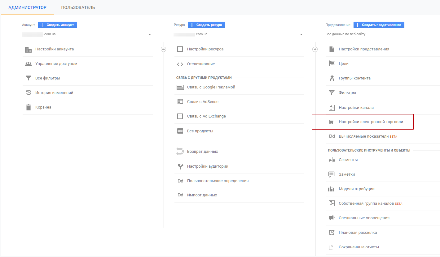Open Настройки аккаунта link

click(55, 49)
